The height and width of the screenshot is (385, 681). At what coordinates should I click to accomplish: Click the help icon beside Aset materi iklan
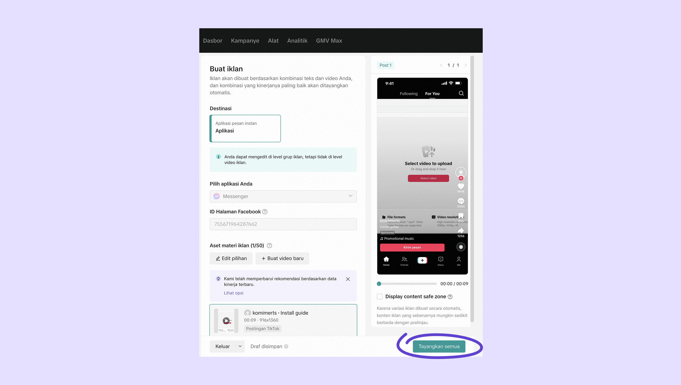pyautogui.click(x=269, y=245)
